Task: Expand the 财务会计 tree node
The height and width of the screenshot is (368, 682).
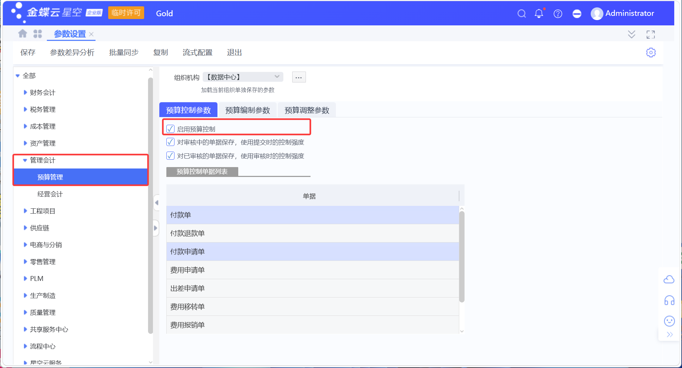Action: [x=25, y=92]
